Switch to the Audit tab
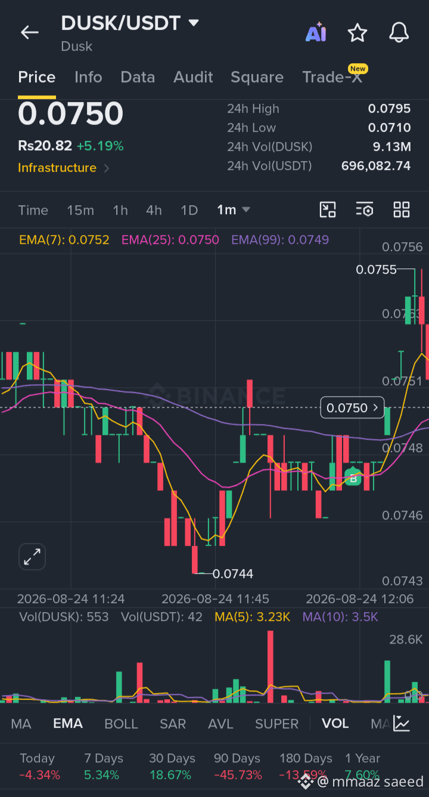The width and height of the screenshot is (429, 797). (x=193, y=77)
